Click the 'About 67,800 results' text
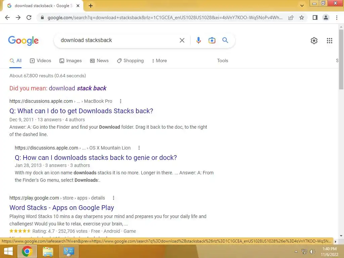This screenshot has width=344, height=258. coord(48,76)
